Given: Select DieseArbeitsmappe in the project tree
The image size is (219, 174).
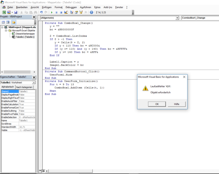Looking at the screenshot, I should coord(25,34).
